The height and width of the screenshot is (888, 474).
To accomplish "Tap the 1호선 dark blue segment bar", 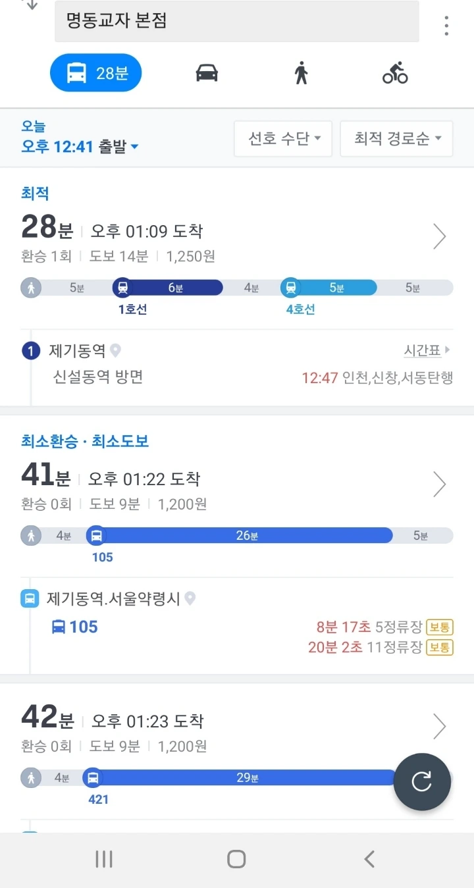I will (x=168, y=288).
